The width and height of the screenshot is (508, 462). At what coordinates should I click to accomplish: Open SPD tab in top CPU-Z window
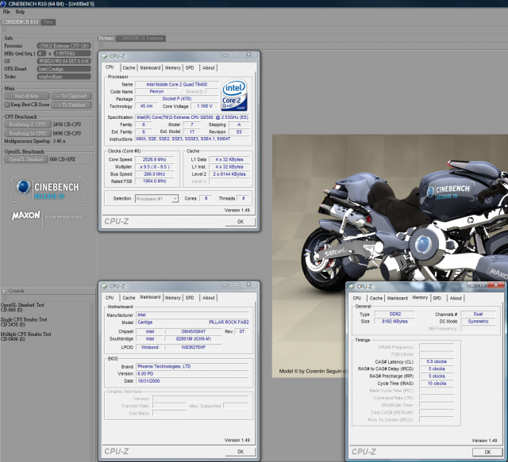click(190, 67)
